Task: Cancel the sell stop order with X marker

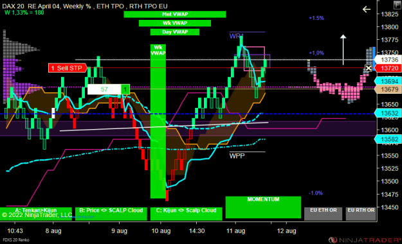Action: pos(369,68)
